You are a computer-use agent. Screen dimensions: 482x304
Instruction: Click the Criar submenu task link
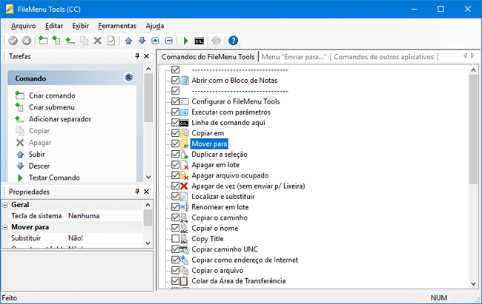pyautogui.click(x=53, y=107)
